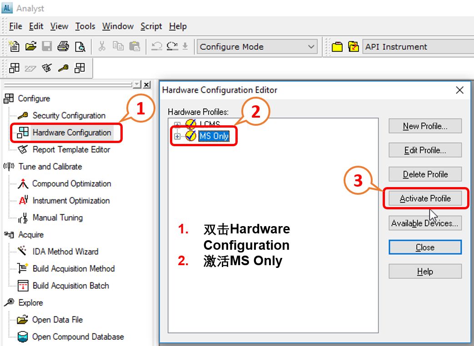474x346 pixels.
Task: Expand the LCMS profile node
Action: pos(177,124)
